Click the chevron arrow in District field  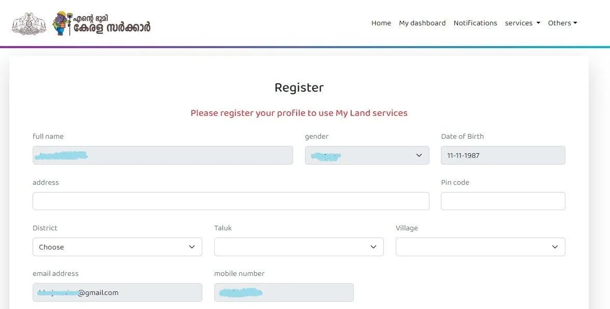pyautogui.click(x=192, y=247)
